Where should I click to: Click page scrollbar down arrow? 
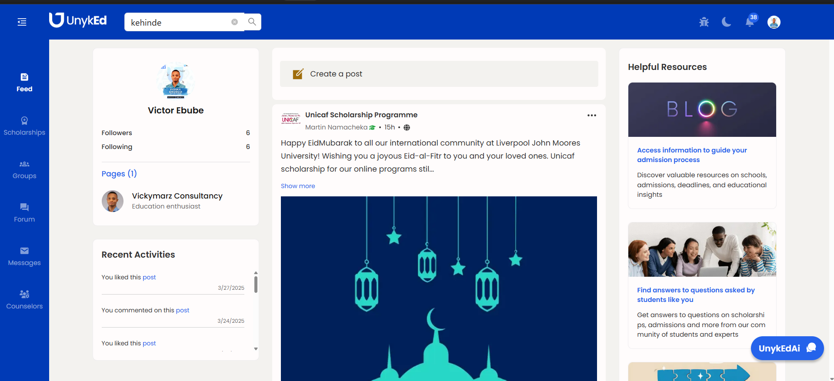[831, 378]
